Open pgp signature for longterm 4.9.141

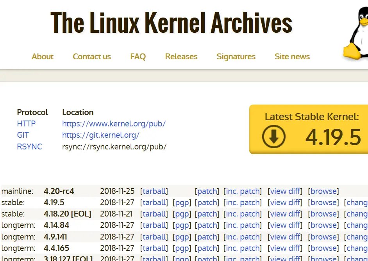182,237
